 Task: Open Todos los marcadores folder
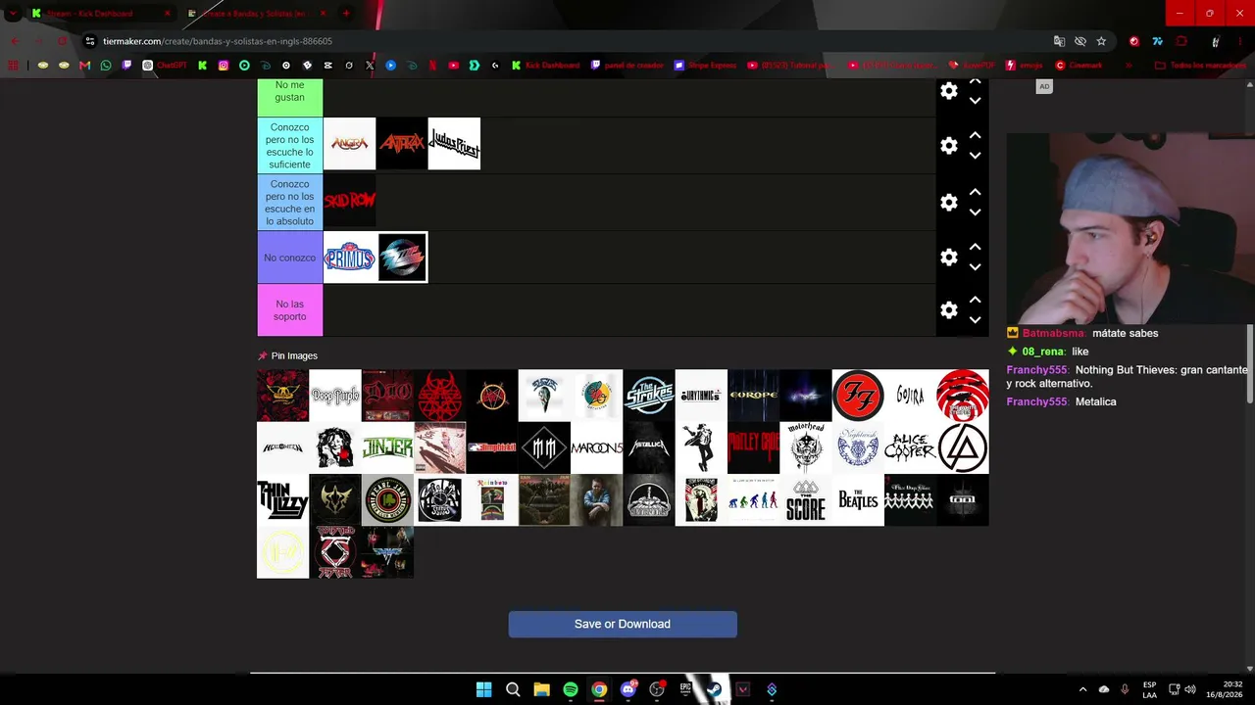coord(1200,66)
